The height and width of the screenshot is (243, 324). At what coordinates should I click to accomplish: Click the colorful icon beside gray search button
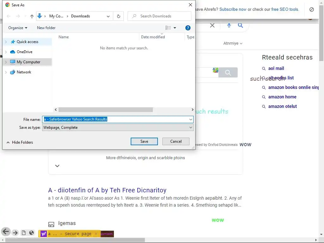[x=215, y=70]
